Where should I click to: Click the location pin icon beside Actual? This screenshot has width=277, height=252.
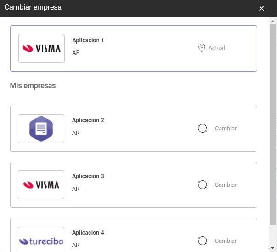(202, 48)
